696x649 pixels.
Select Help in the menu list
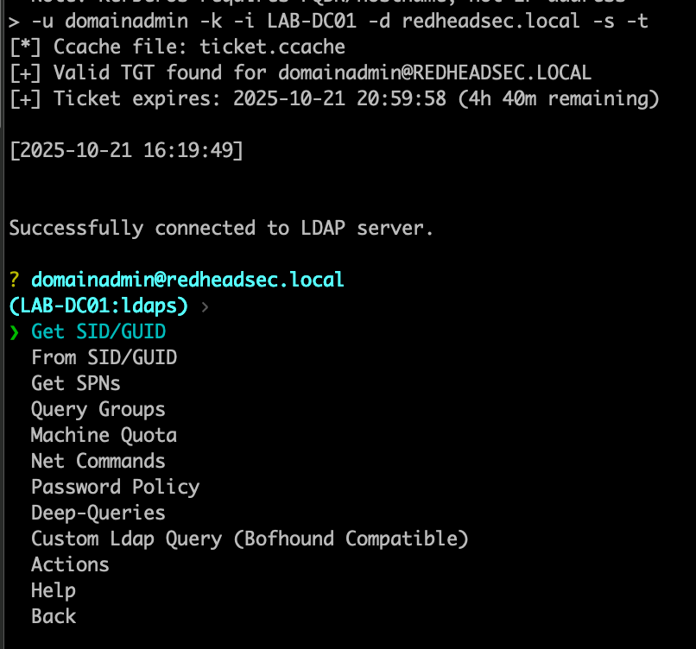point(54,590)
